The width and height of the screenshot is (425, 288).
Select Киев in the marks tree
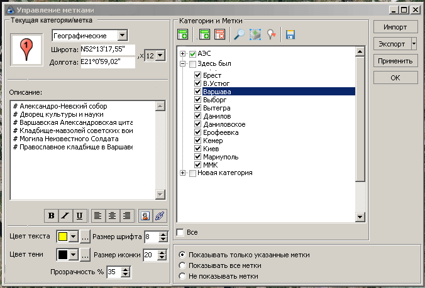[x=211, y=149]
